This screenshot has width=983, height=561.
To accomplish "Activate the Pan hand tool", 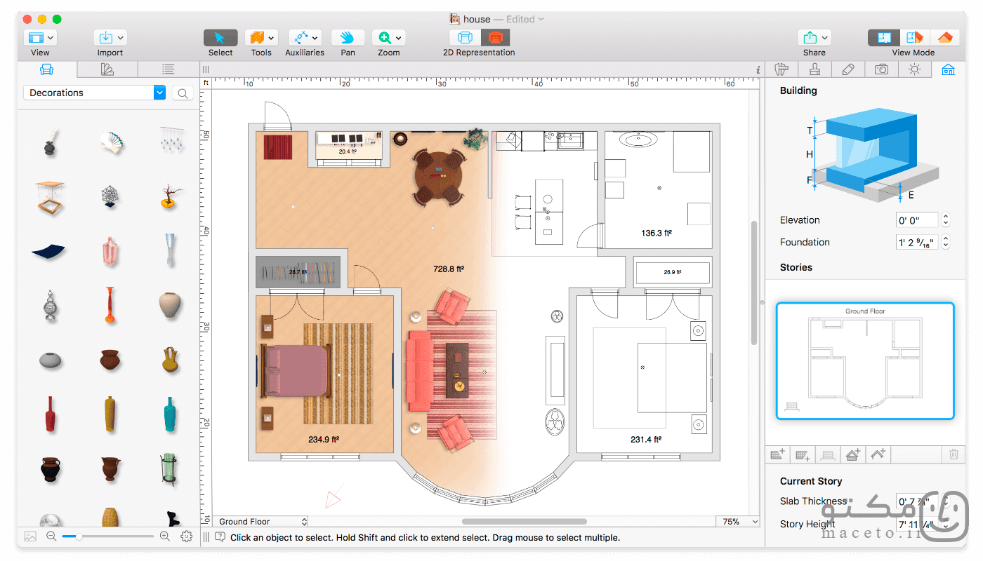I will point(348,38).
